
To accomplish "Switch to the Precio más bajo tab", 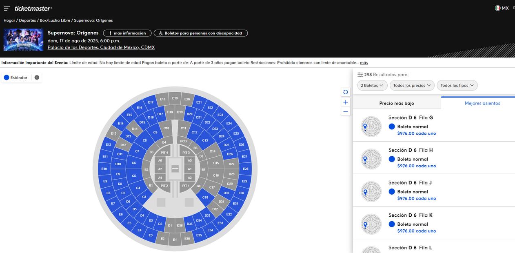I will point(397,103).
